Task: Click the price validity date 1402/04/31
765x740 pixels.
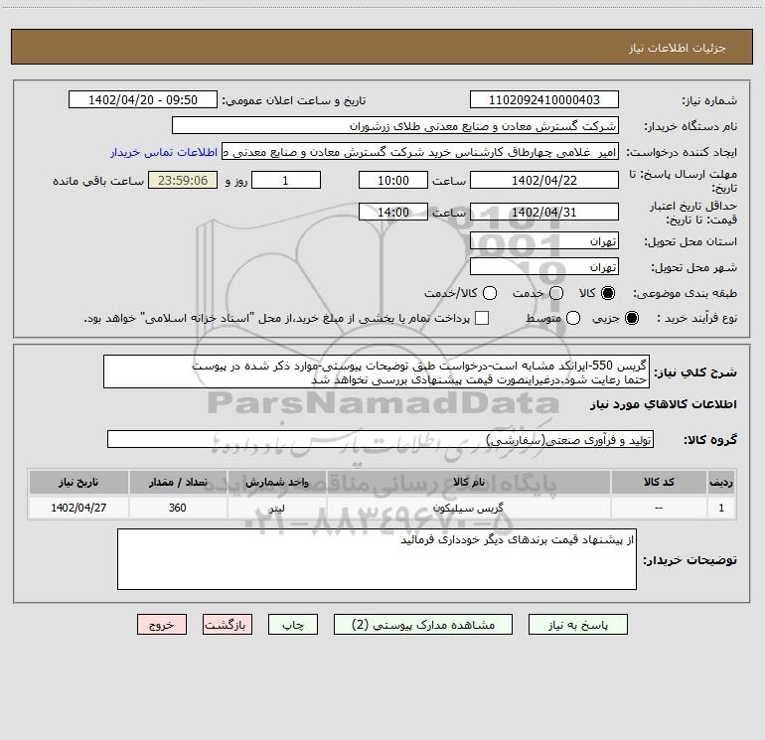Action: pos(544,212)
